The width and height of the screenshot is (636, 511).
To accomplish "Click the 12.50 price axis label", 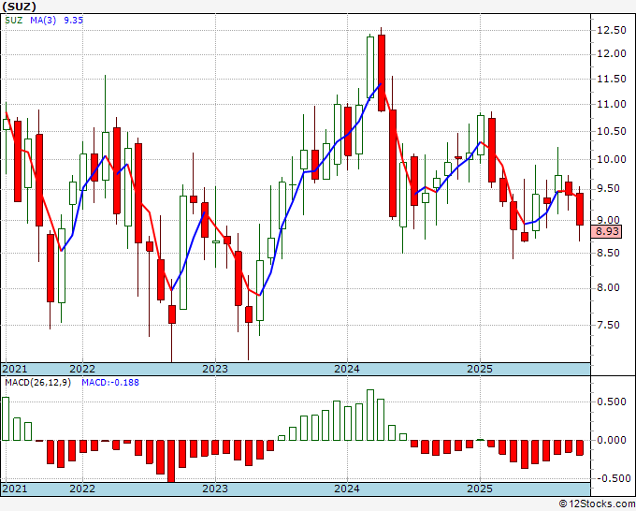I will [612, 31].
